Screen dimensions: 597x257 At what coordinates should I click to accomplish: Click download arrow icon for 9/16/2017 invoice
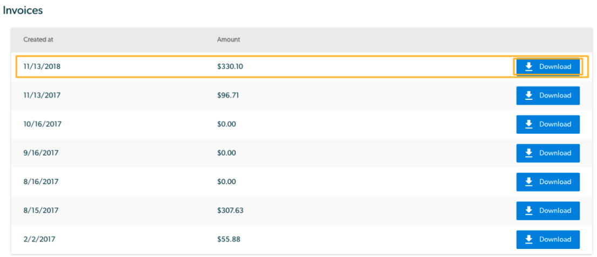[528, 153]
